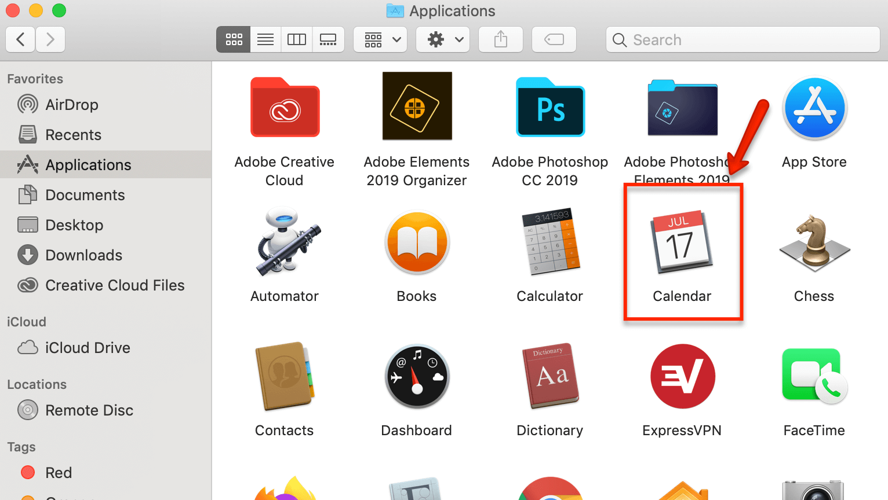Go back with the left chevron button
The image size is (888, 500).
point(20,39)
